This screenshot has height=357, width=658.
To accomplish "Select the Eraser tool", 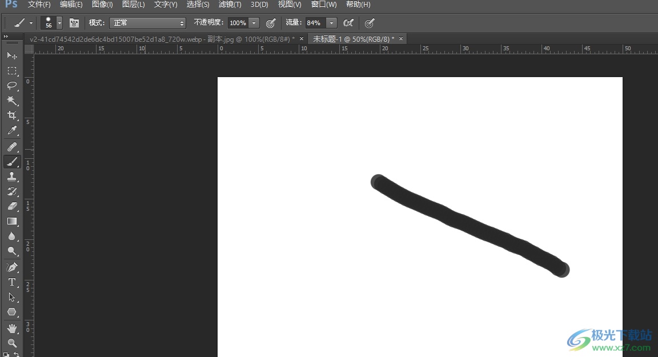I will (12, 206).
